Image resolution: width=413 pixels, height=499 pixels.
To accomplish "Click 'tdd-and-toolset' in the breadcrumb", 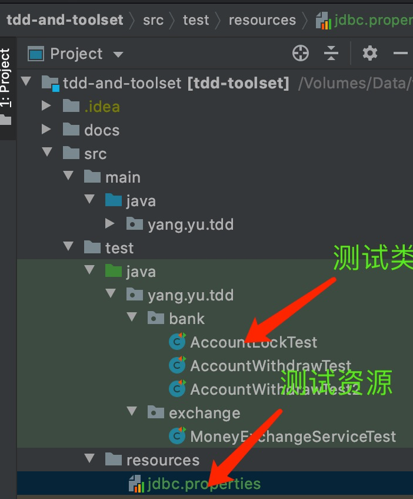I will 65,19.
